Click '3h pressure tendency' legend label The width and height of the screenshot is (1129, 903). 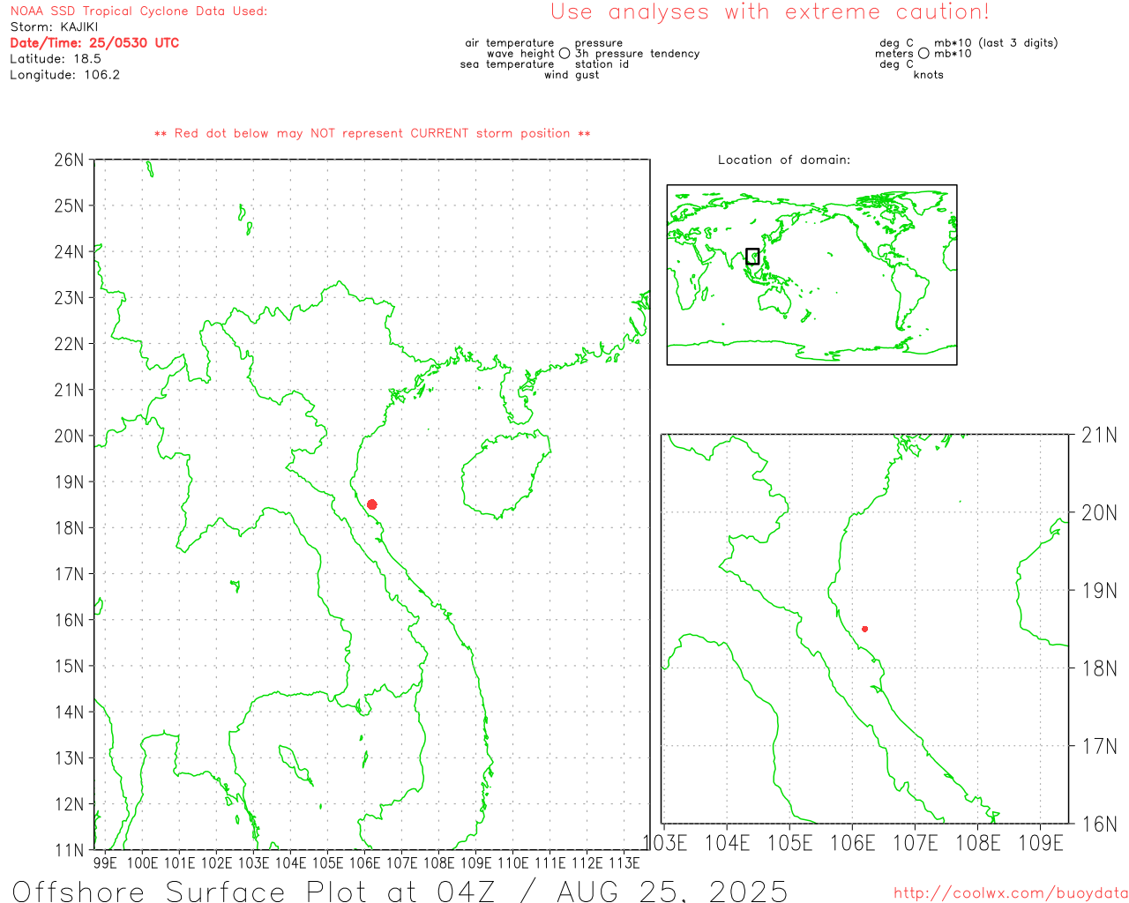point(637,54)
